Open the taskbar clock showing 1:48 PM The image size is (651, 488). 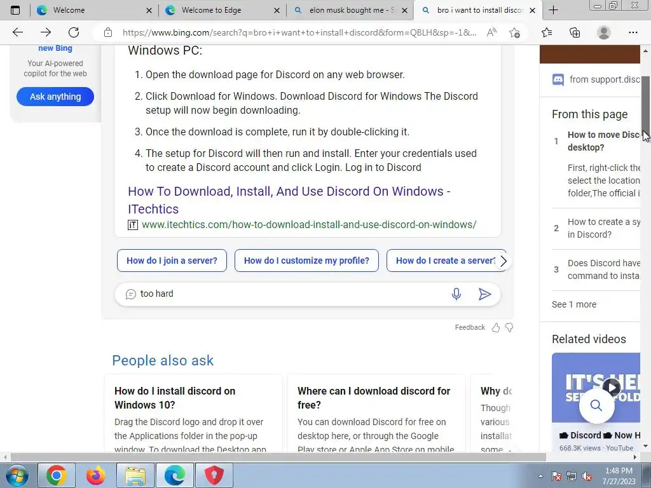pos(619,476)
